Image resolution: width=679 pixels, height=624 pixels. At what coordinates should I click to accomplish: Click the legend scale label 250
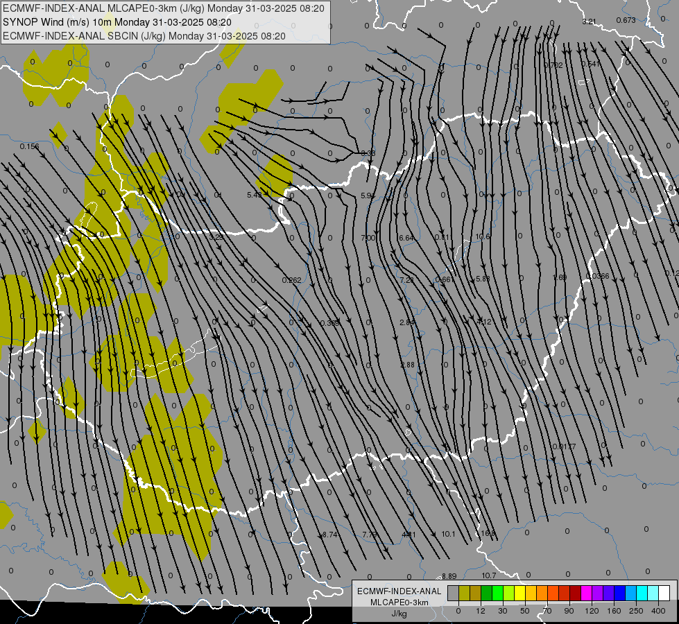click(636, 611)
